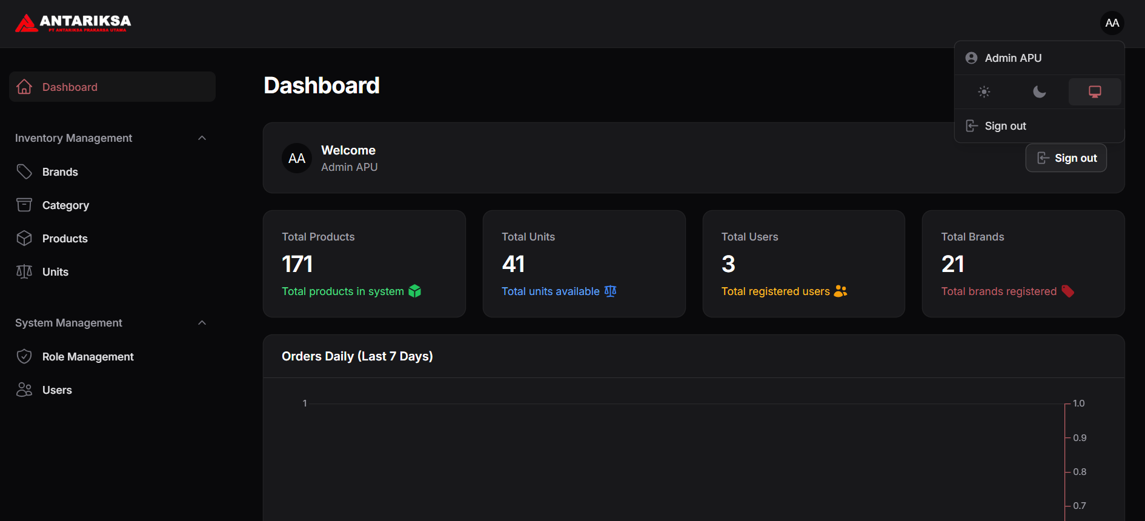The height and width of the screenshot is (521, 1145).
Task: Click the Units balance scale icon
Action: point(24,272)
